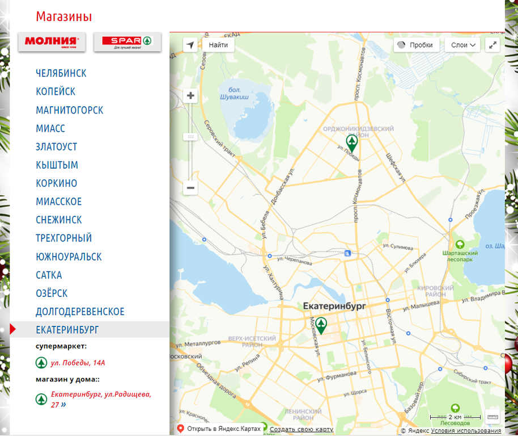
Task: Select the Молния store logo
Action: [52, 42]
